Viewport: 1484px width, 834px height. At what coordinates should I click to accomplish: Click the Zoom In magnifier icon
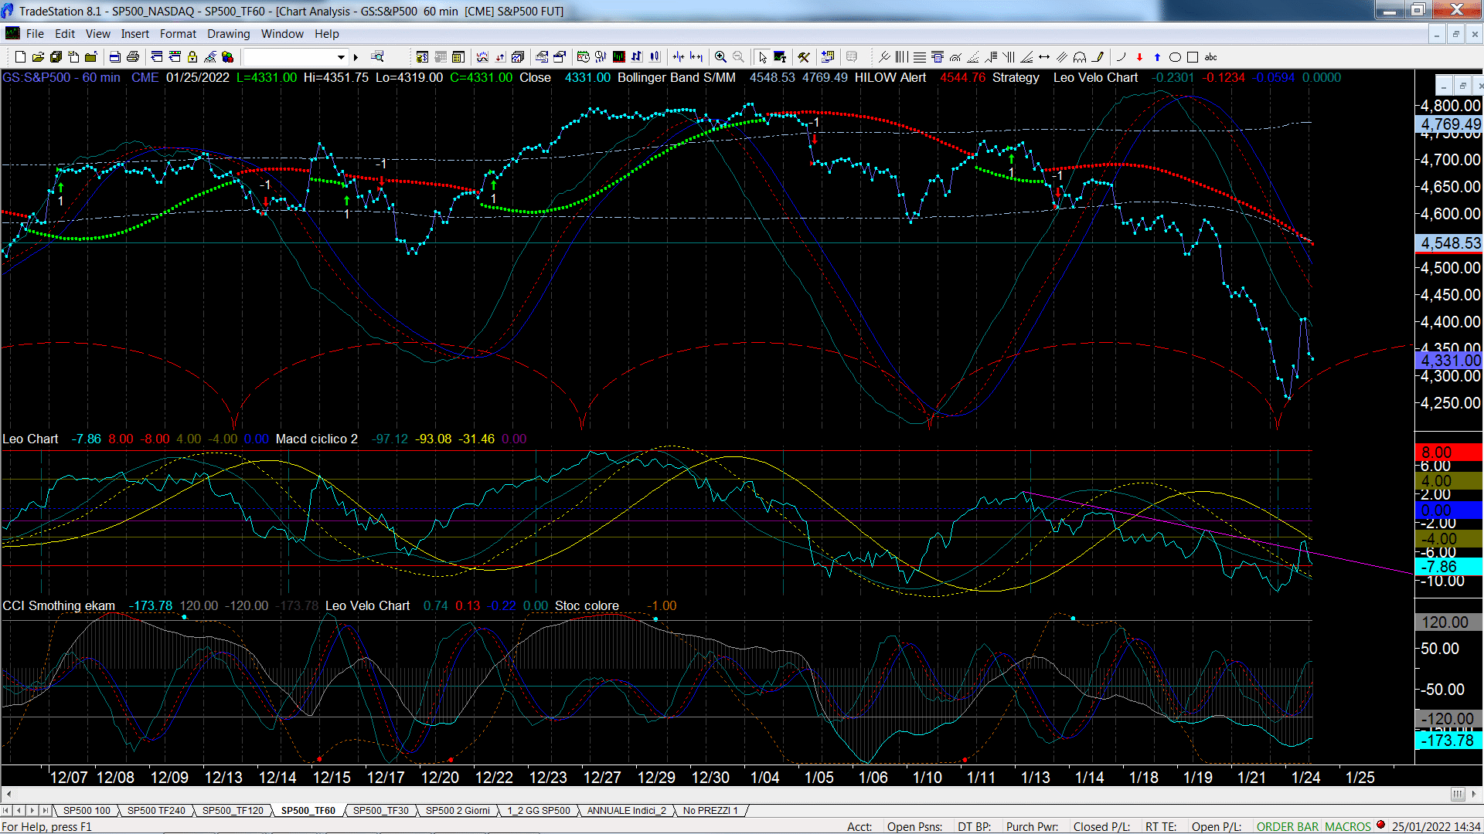[720, 57]
